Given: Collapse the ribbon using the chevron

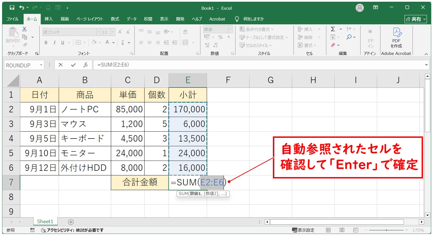Looking at the screenshot, I should pos(426,54).
